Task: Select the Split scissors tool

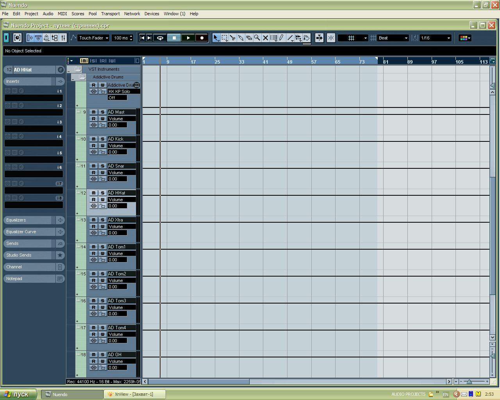Action: click(x=233, y=38)
